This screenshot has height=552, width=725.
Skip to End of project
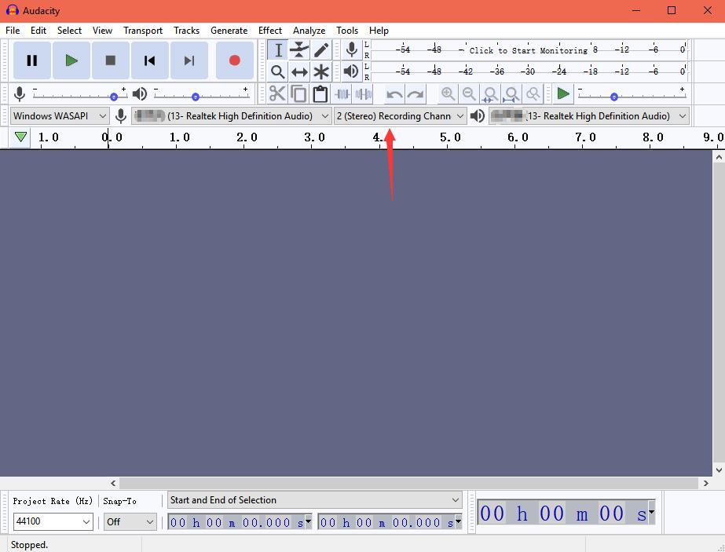[x=189, y=60]
